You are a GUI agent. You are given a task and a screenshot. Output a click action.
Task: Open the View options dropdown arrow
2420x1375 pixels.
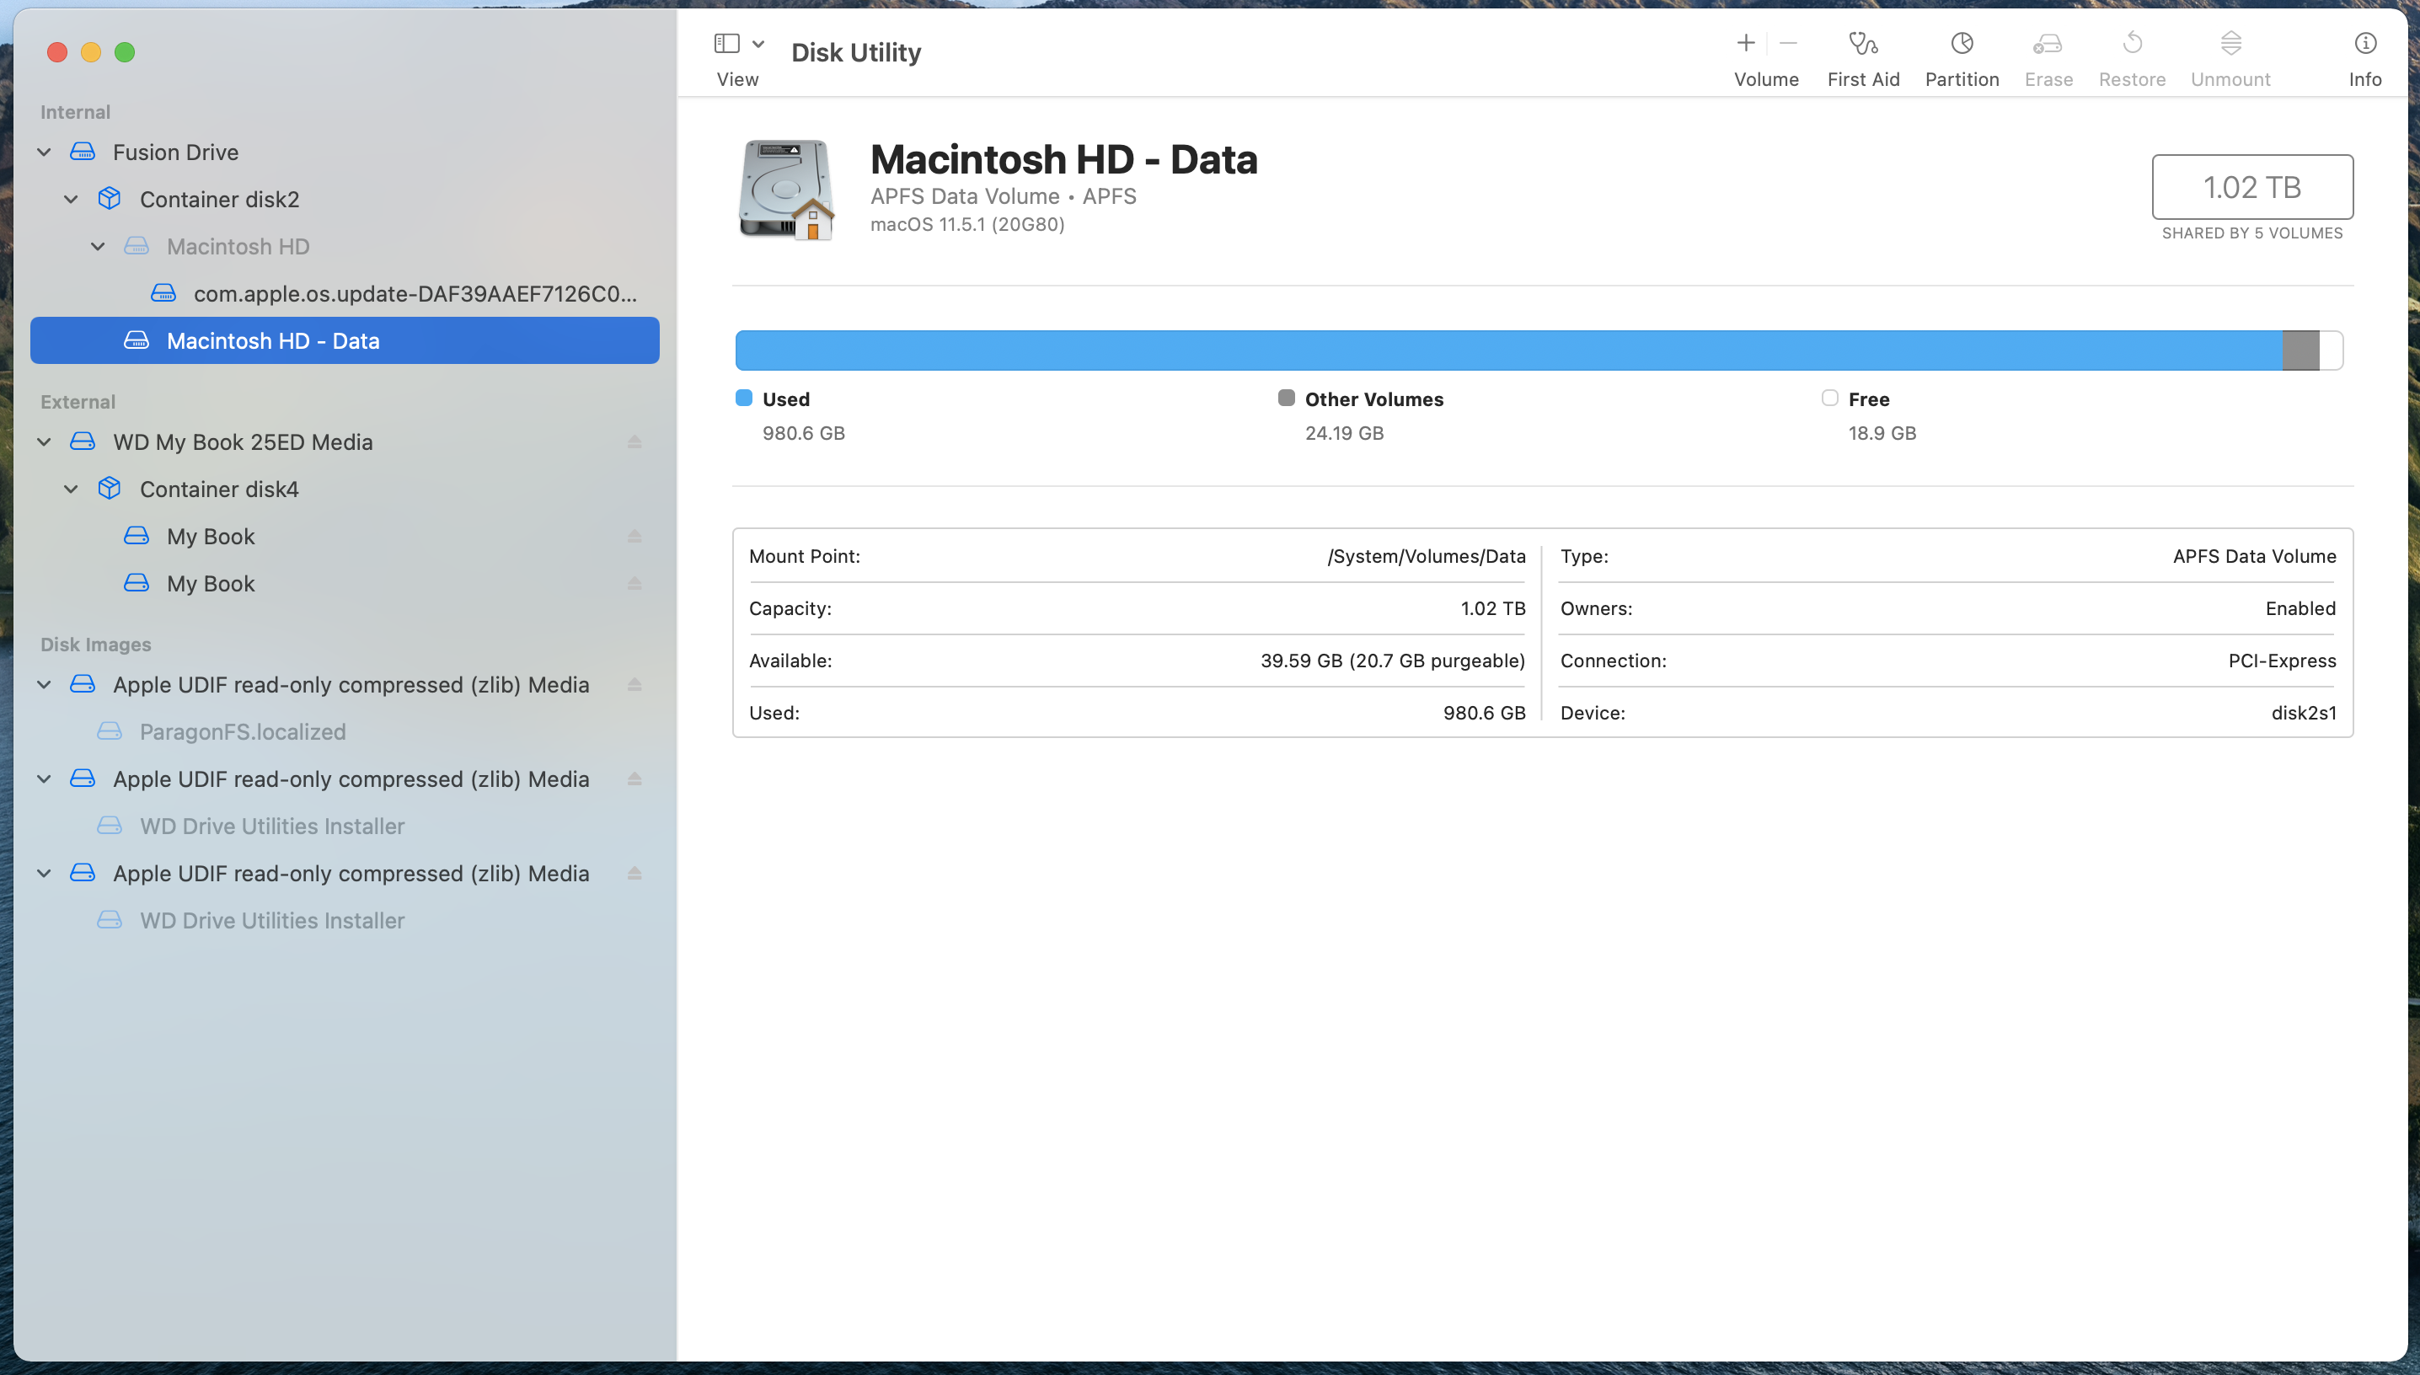pyautogui.click(x=758, y=44)
